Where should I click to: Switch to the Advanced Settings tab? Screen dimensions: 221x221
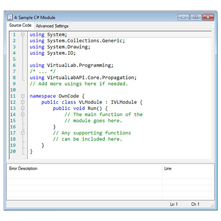point(52,26)
